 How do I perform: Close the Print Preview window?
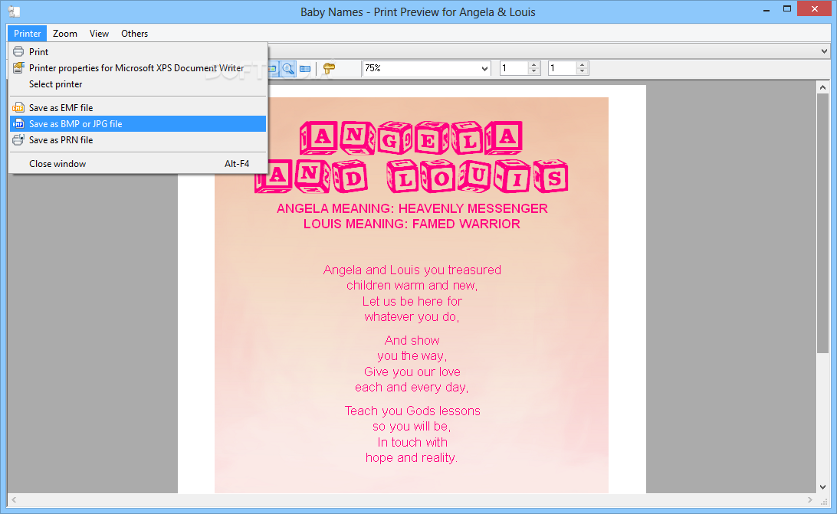(815, 9)
